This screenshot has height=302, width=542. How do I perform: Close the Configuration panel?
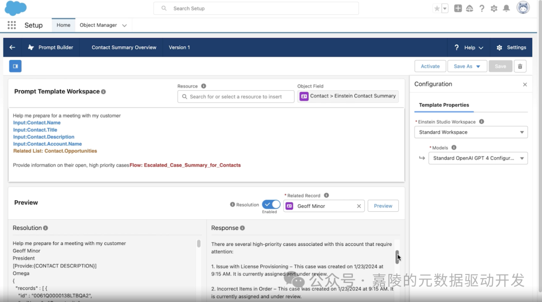click(x=525, y=85)
